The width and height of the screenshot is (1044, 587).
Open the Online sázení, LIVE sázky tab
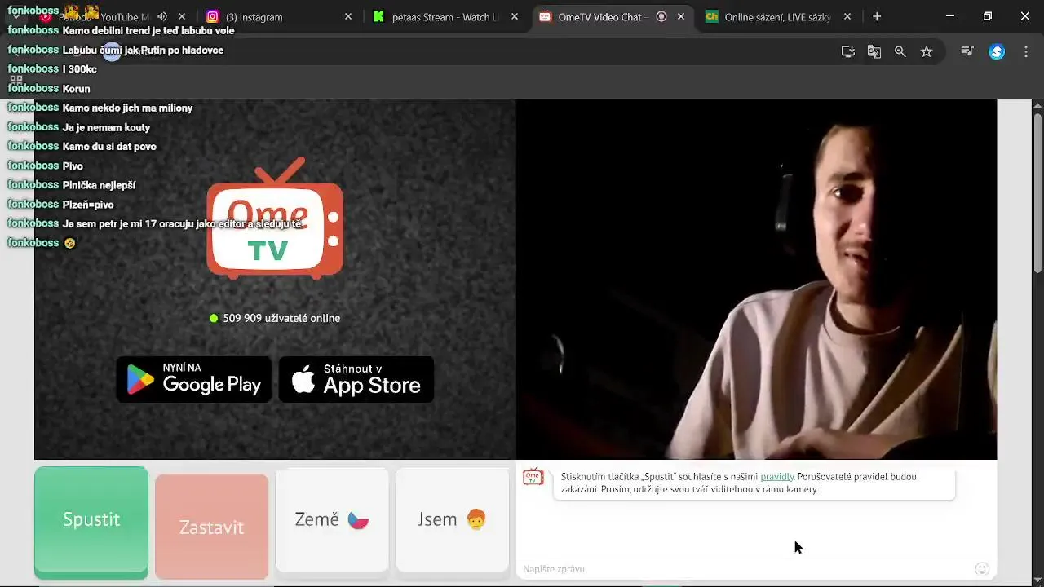pyautogui.click(x=779, y=16)
